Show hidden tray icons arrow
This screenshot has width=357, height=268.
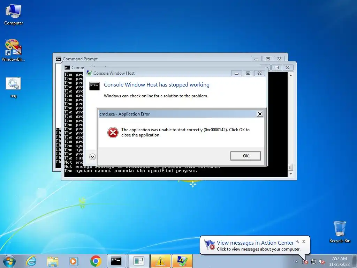coord(296,261)
